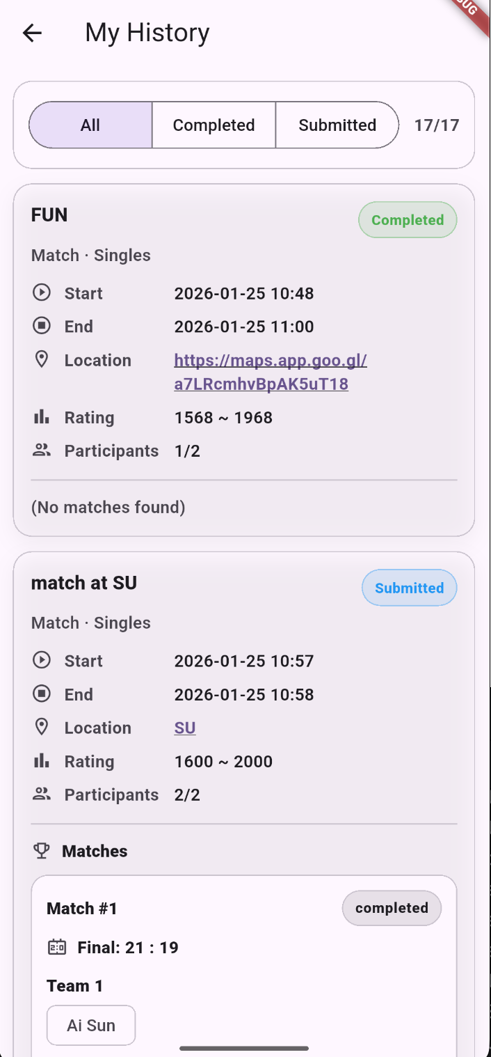Click the Ai Sun player chip

point(91,1025)
